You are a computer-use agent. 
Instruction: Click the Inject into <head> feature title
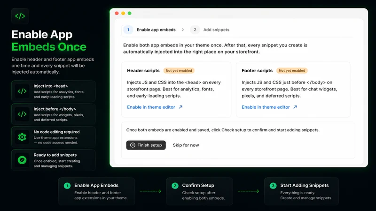pyautogui.click(x=51, y=86)
